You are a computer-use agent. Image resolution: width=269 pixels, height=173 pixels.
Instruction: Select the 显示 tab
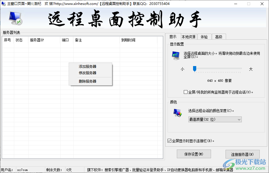pyautogui.click(x=173, y=37)
